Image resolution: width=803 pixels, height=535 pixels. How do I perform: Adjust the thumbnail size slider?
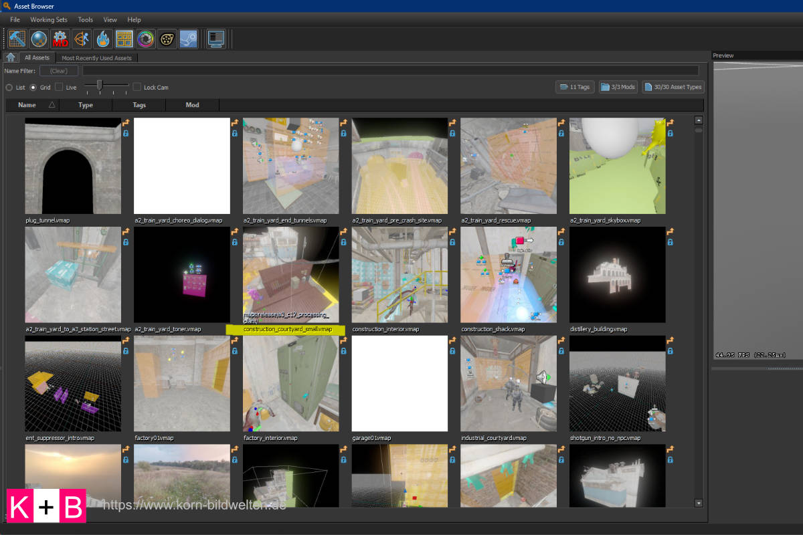tap(100, 84)
